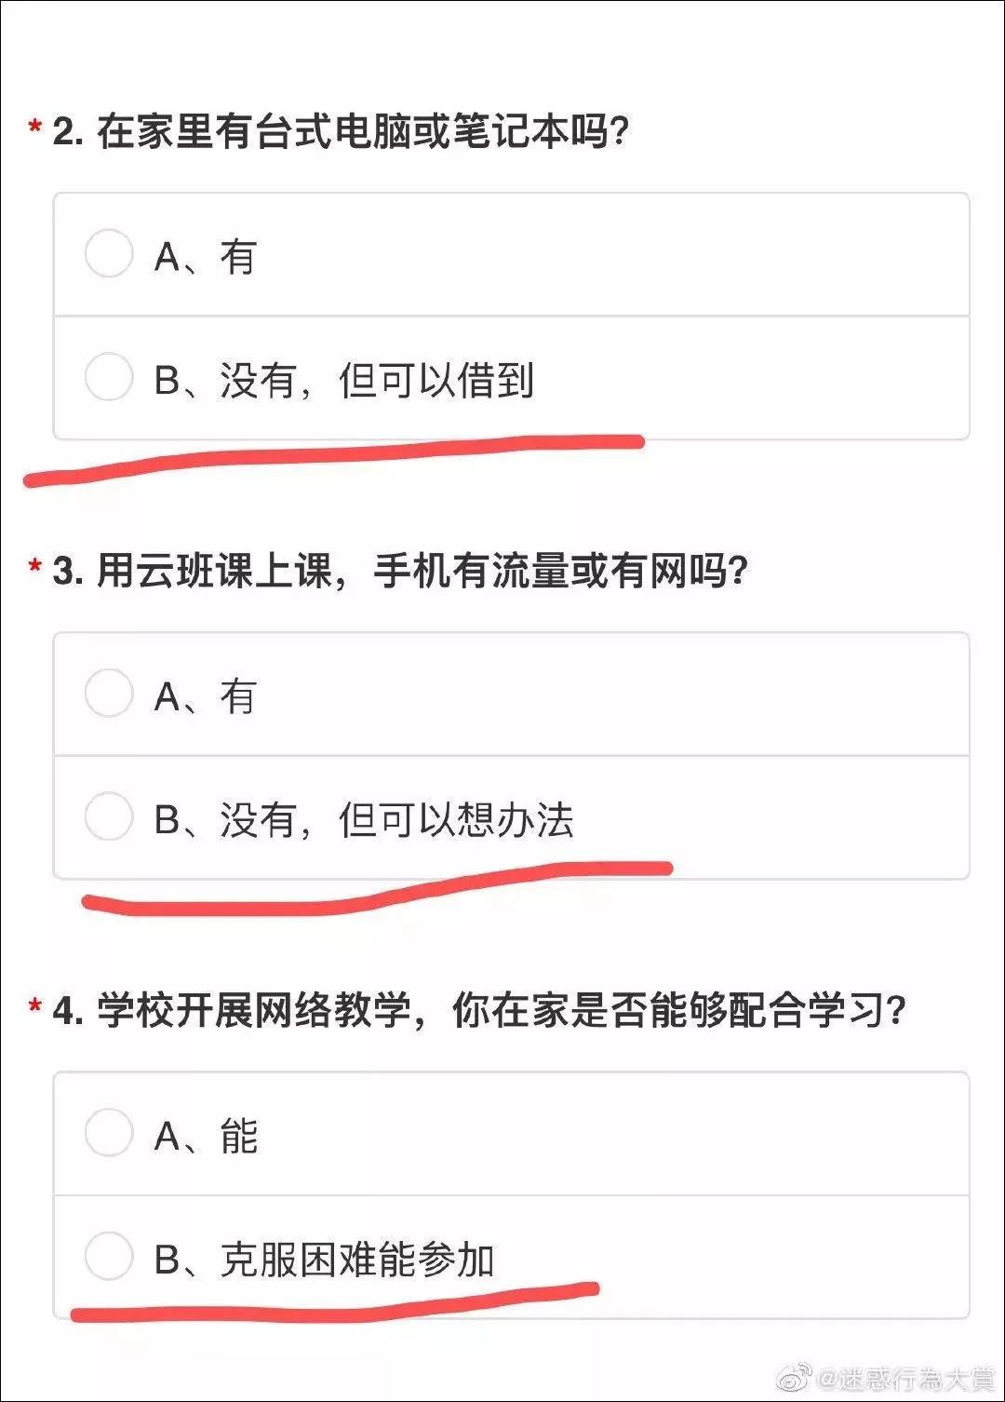
Task: Click the red asterisk before question 2
Action: 35,126
